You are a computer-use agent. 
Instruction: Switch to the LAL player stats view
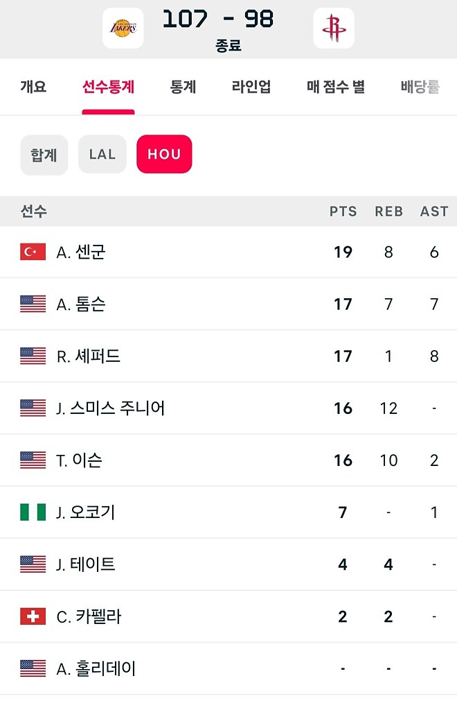click(x=102, y=155)
